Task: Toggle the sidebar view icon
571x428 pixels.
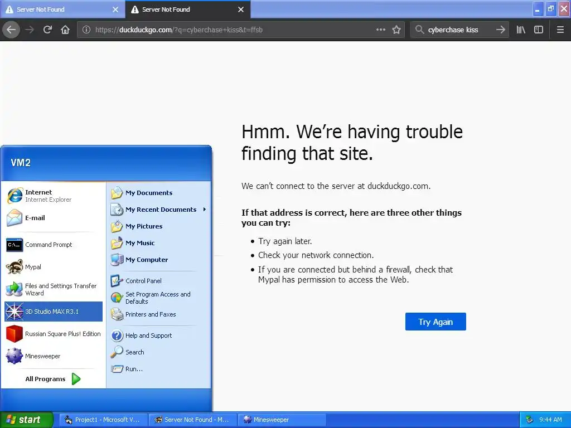Action: pos(539,30)
